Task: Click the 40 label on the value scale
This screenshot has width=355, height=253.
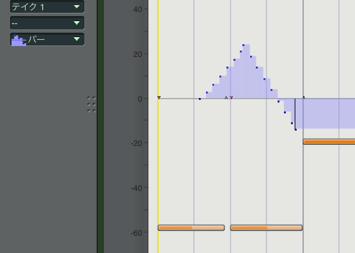Action: tap(138, 10)
